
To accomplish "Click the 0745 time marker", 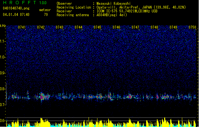I will (97, 27).
